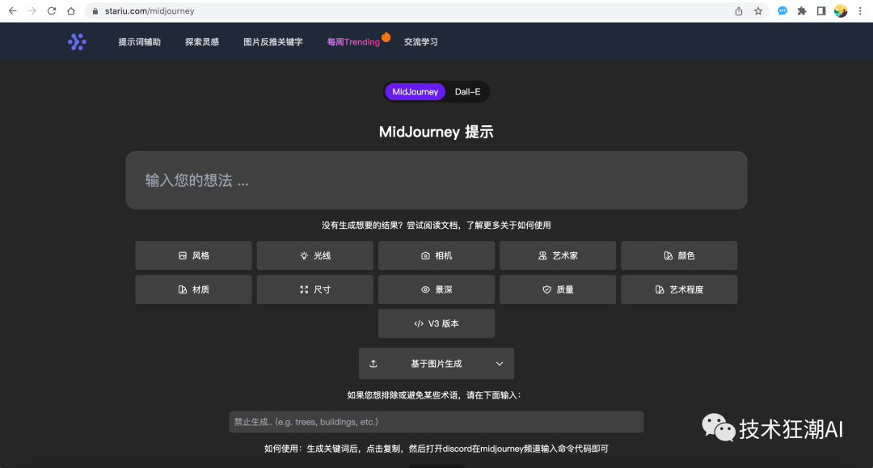Click the browser forward arrow
The height and width of the screenshot is (468, 873).
pos(32,11)
